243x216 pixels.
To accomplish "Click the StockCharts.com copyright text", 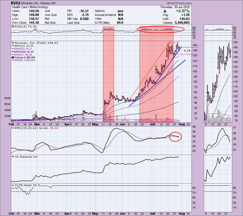I will click(x=179, y=3).
